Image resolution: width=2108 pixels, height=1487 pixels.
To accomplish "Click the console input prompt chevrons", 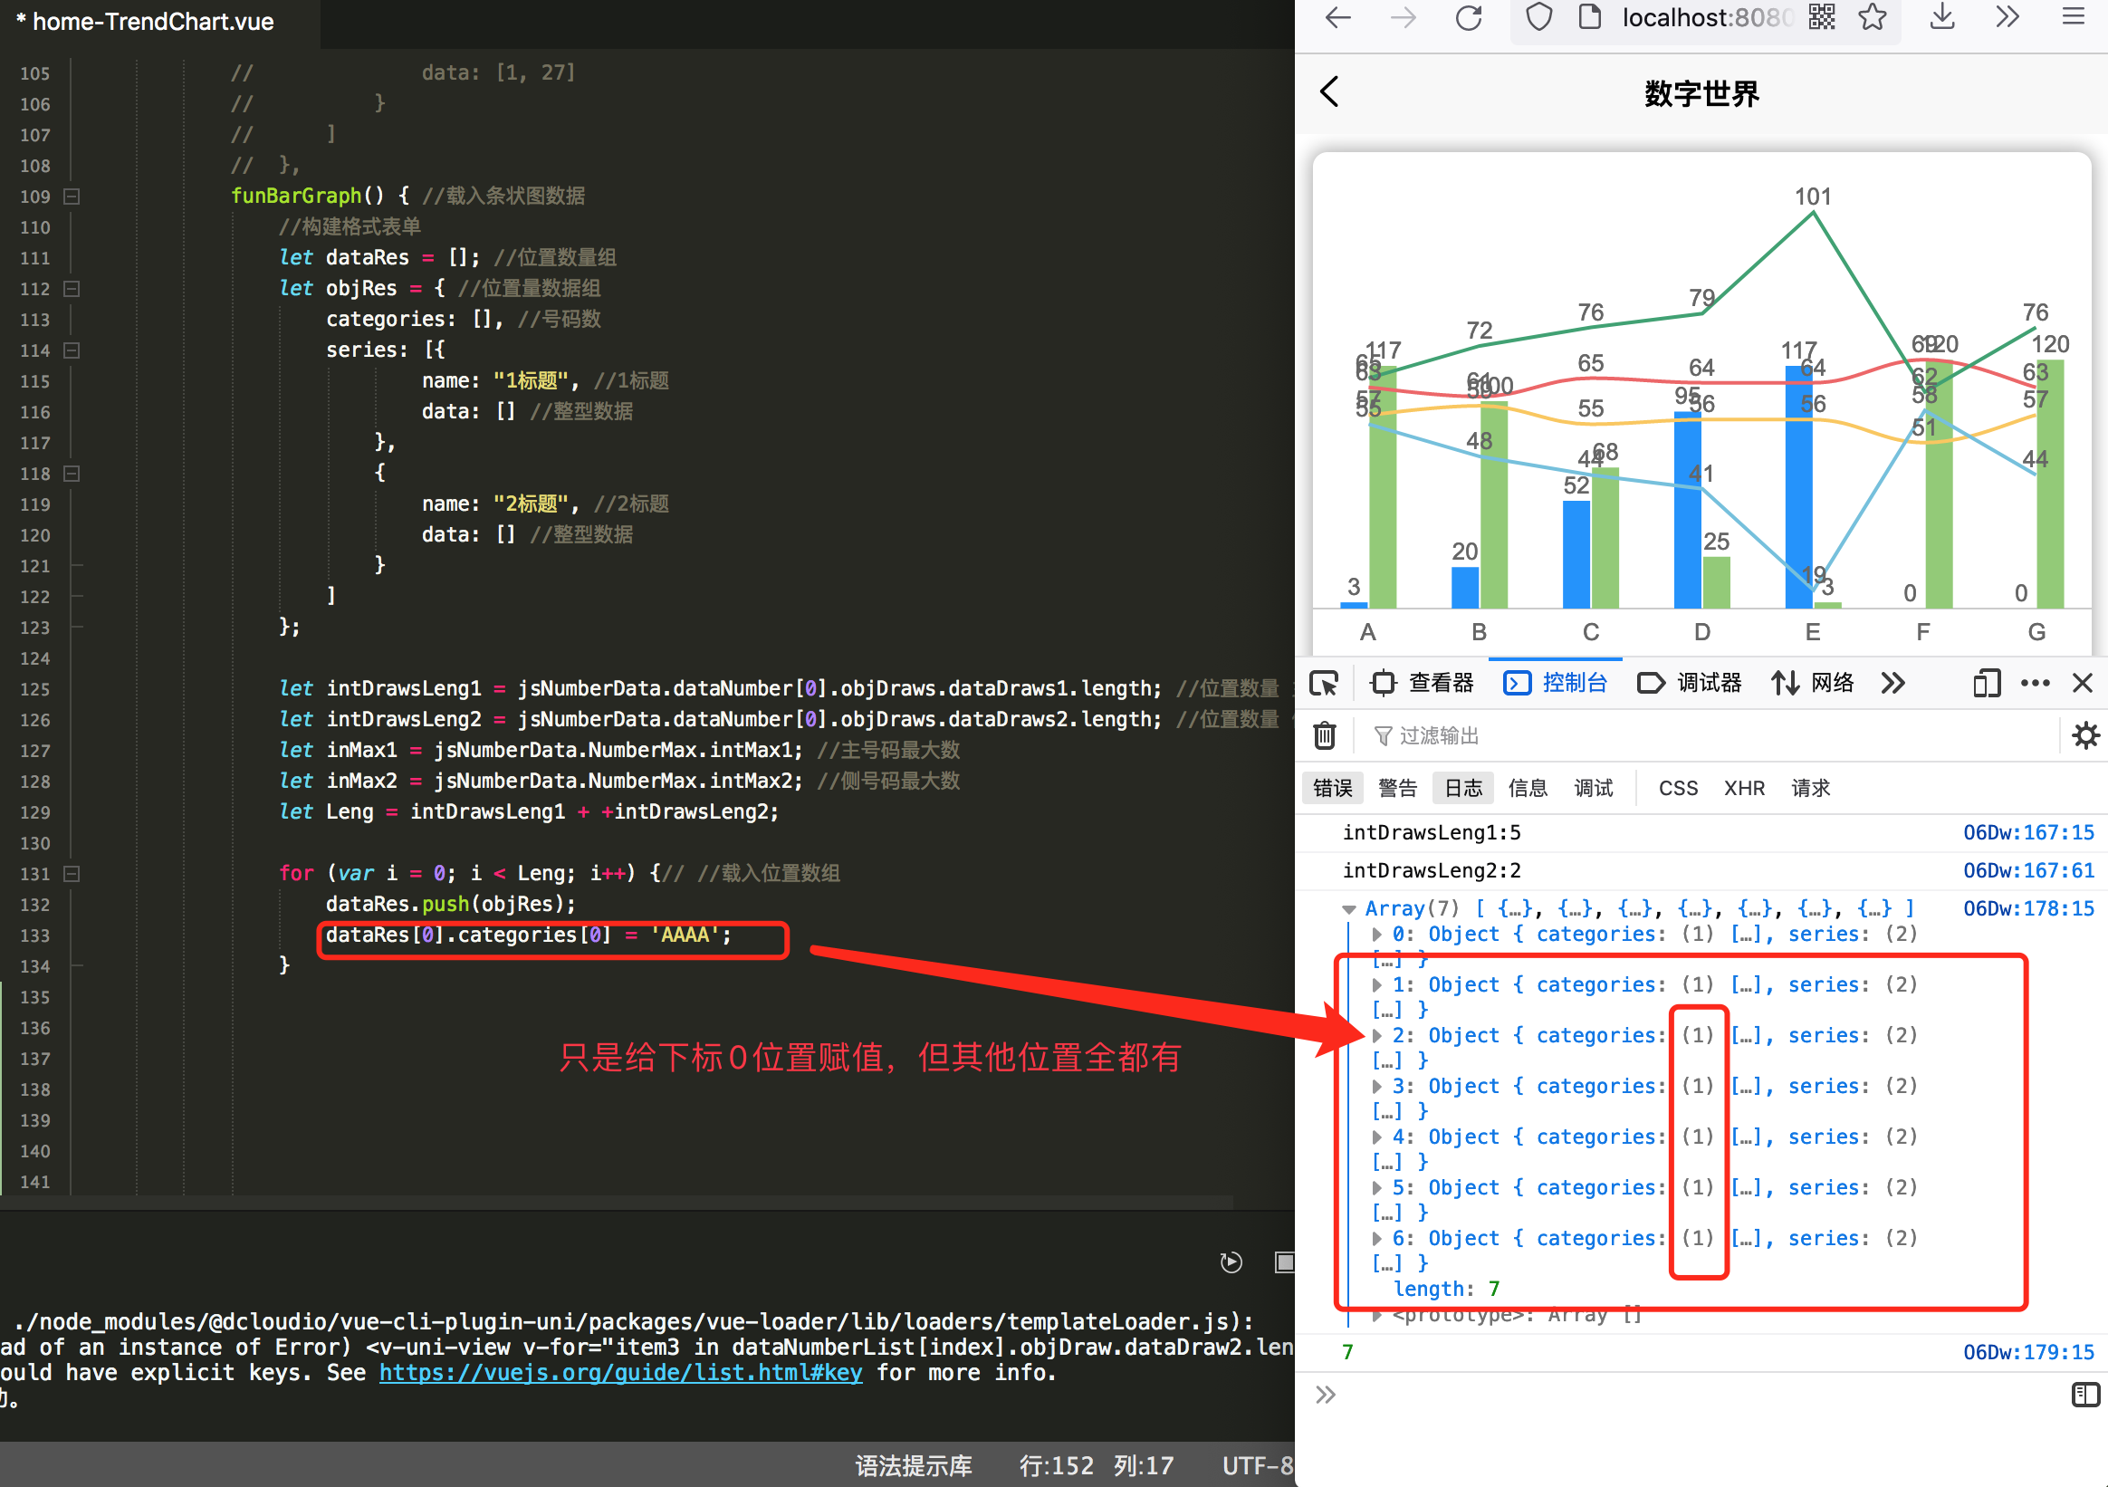I will [1325, 1396].
